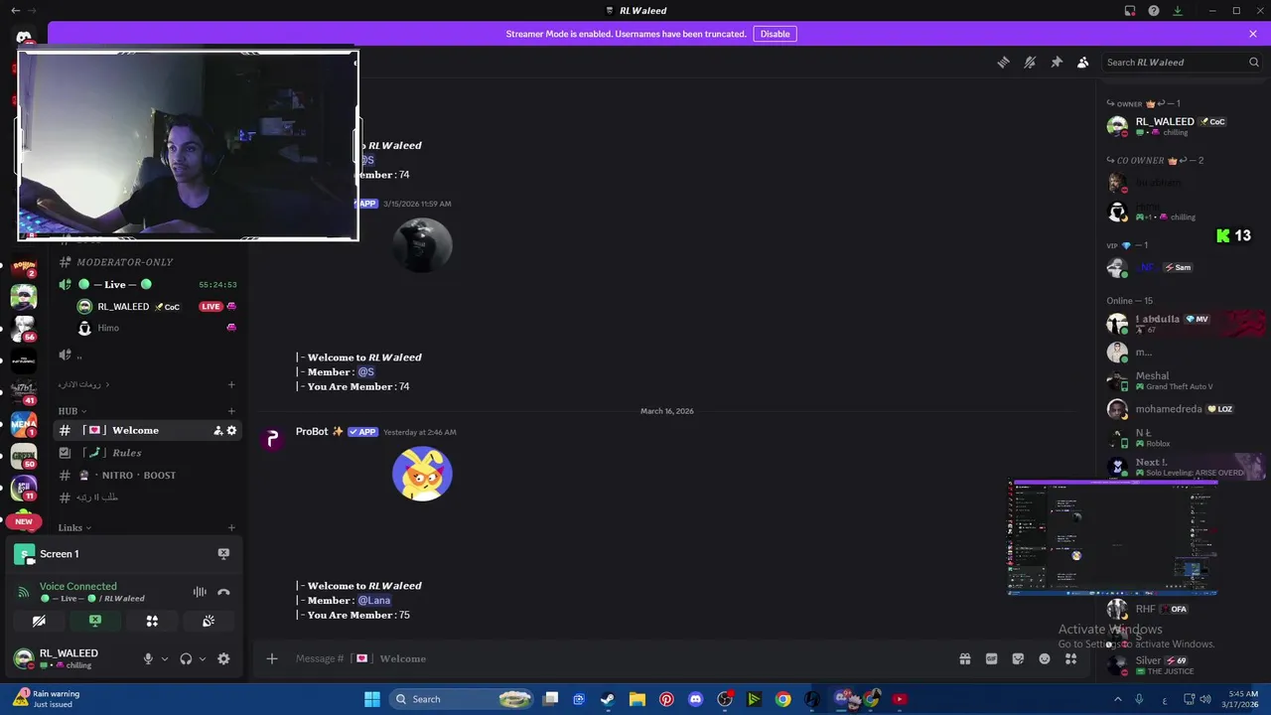Send a gift icon
Screen dimensions: 1271x715
[964, 658]
